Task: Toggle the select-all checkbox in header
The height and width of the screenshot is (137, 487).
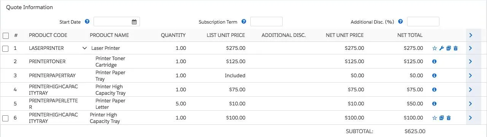Action: pyautogui.click(x=5, y=35)
